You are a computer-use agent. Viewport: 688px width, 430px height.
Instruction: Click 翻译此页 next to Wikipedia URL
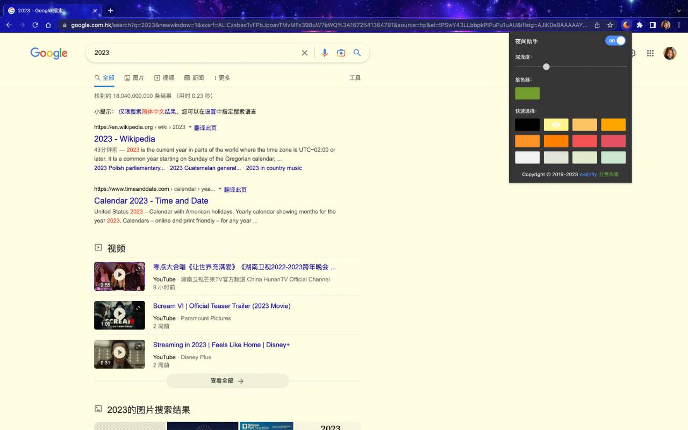point(205,128)
